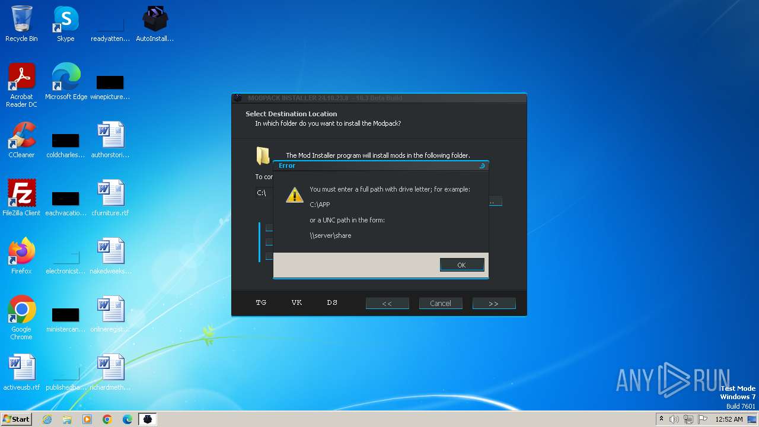This screenshot has height=427, width=759.
Task: Open onlineregist document on desktop
Action: [110, 314]
